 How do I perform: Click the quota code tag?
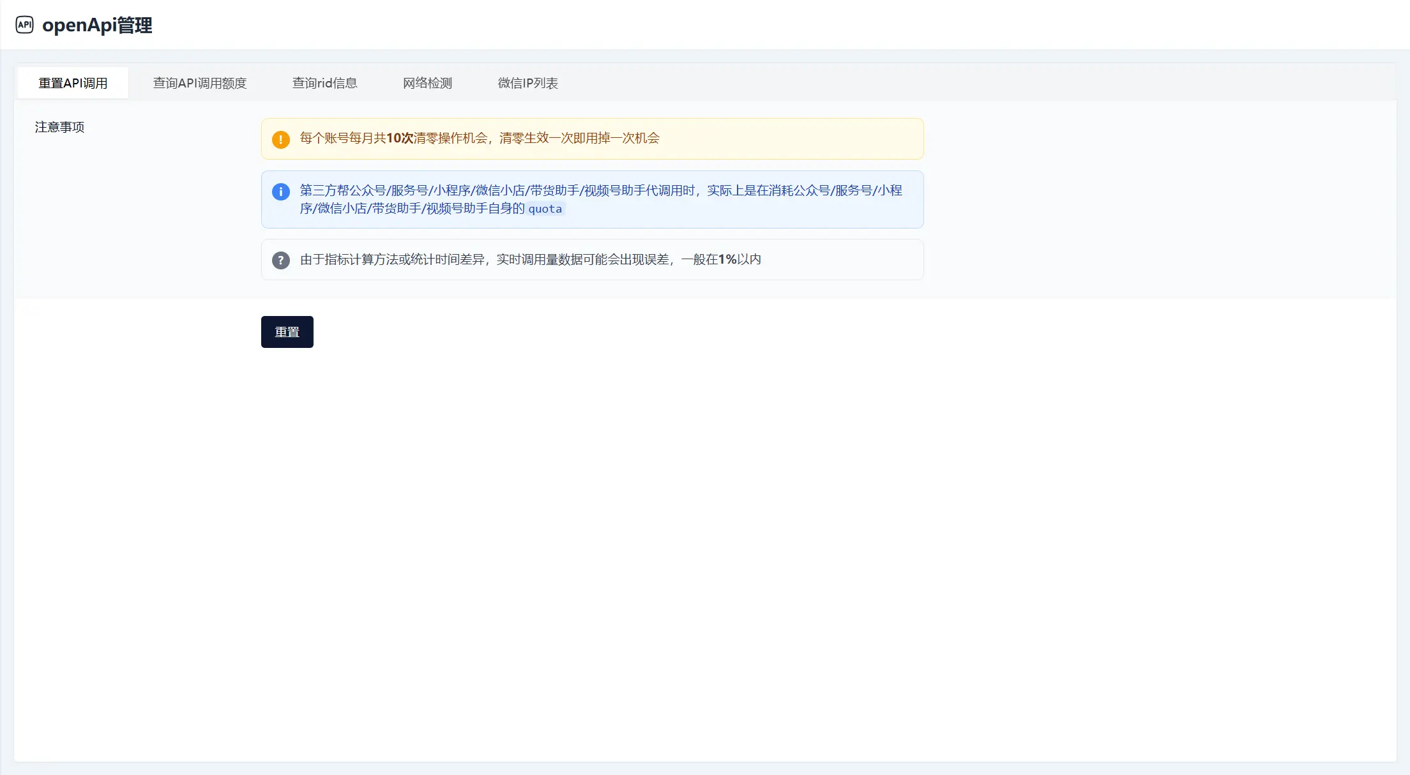pos(545,209)
